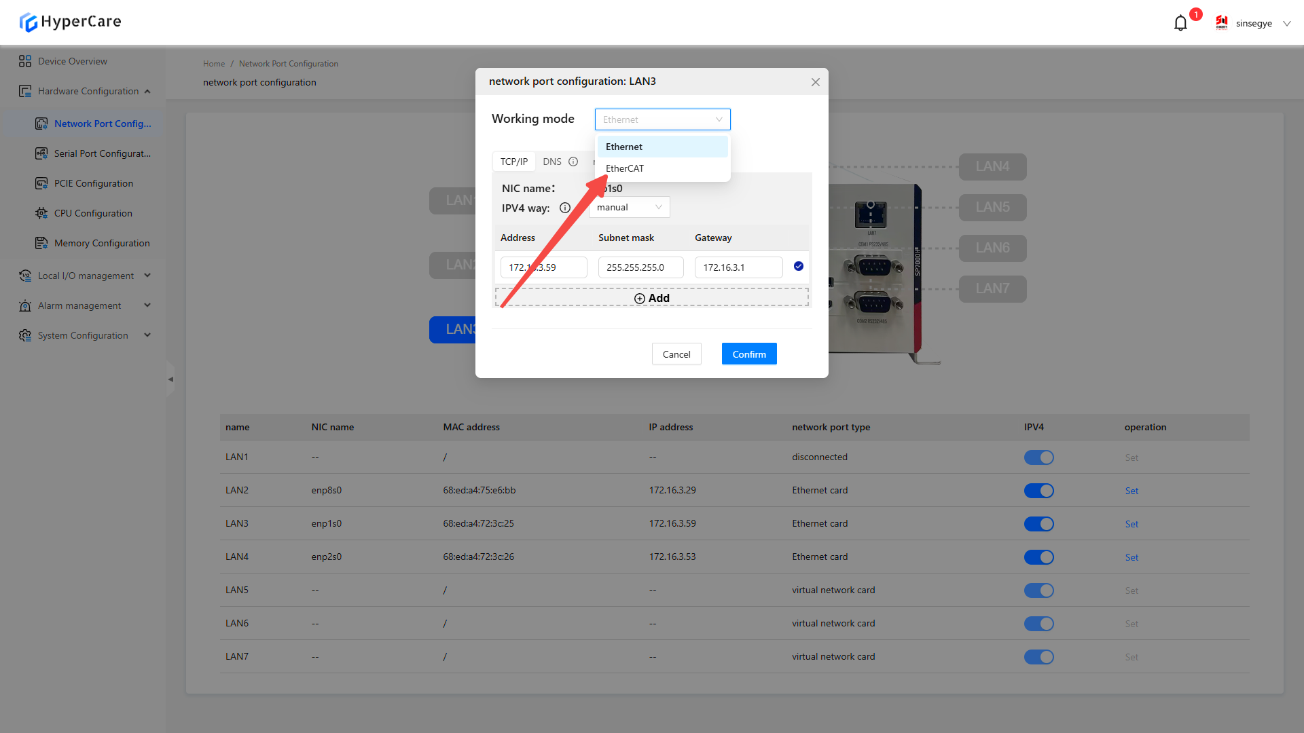Image resolution: width=1304 pixels, height=733 pixels.
Task: Select the blue radio next to the gateway
Action: point(799,266)
